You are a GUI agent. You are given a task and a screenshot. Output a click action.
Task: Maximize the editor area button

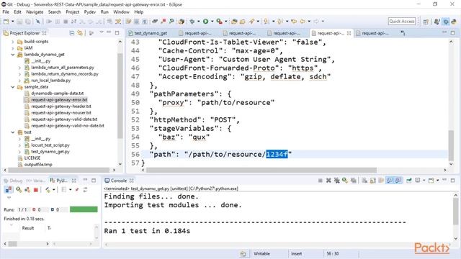click(453, 33)
